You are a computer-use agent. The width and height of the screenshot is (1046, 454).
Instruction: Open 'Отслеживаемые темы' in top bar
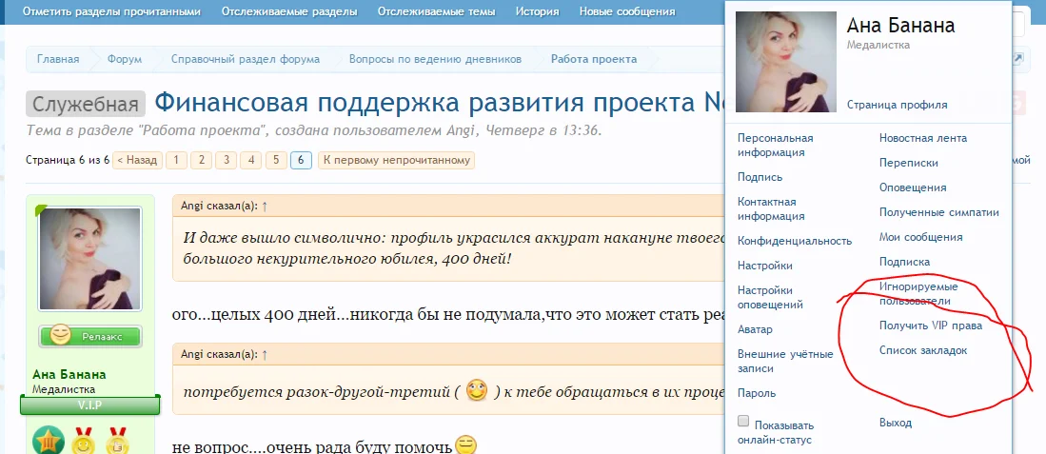[x=436, y=11]
